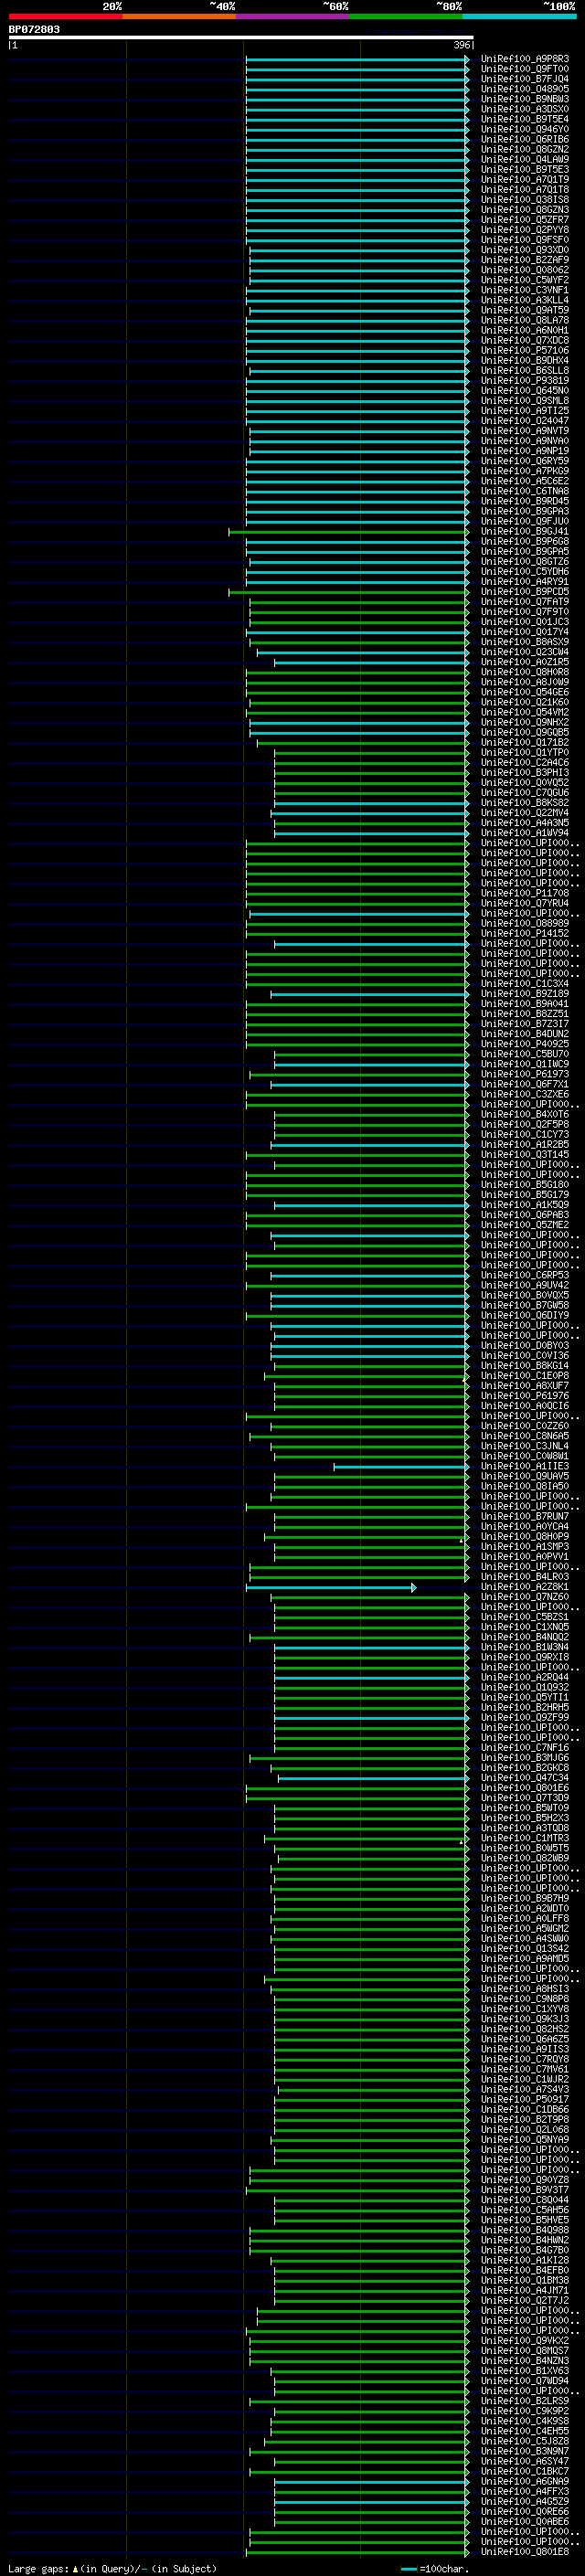The image size is (585, 2576).
Task: Select the UniRef100_C3VNF1 label
Action: click(525, 290)
